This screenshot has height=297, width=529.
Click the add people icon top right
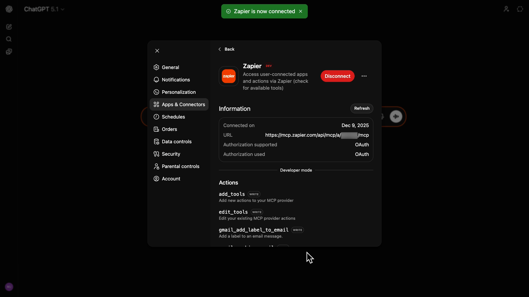[x=506, y=9]
